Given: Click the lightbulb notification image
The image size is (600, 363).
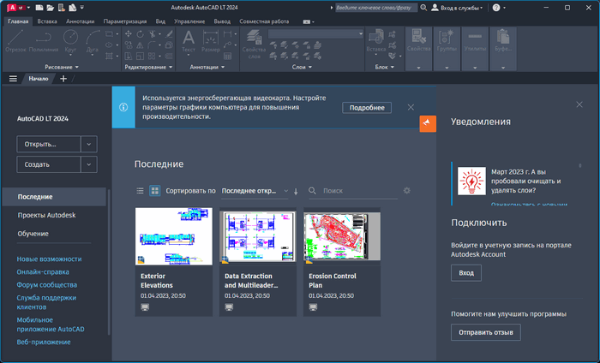Looking at the screenshot, I should click(x=471, y=181).
